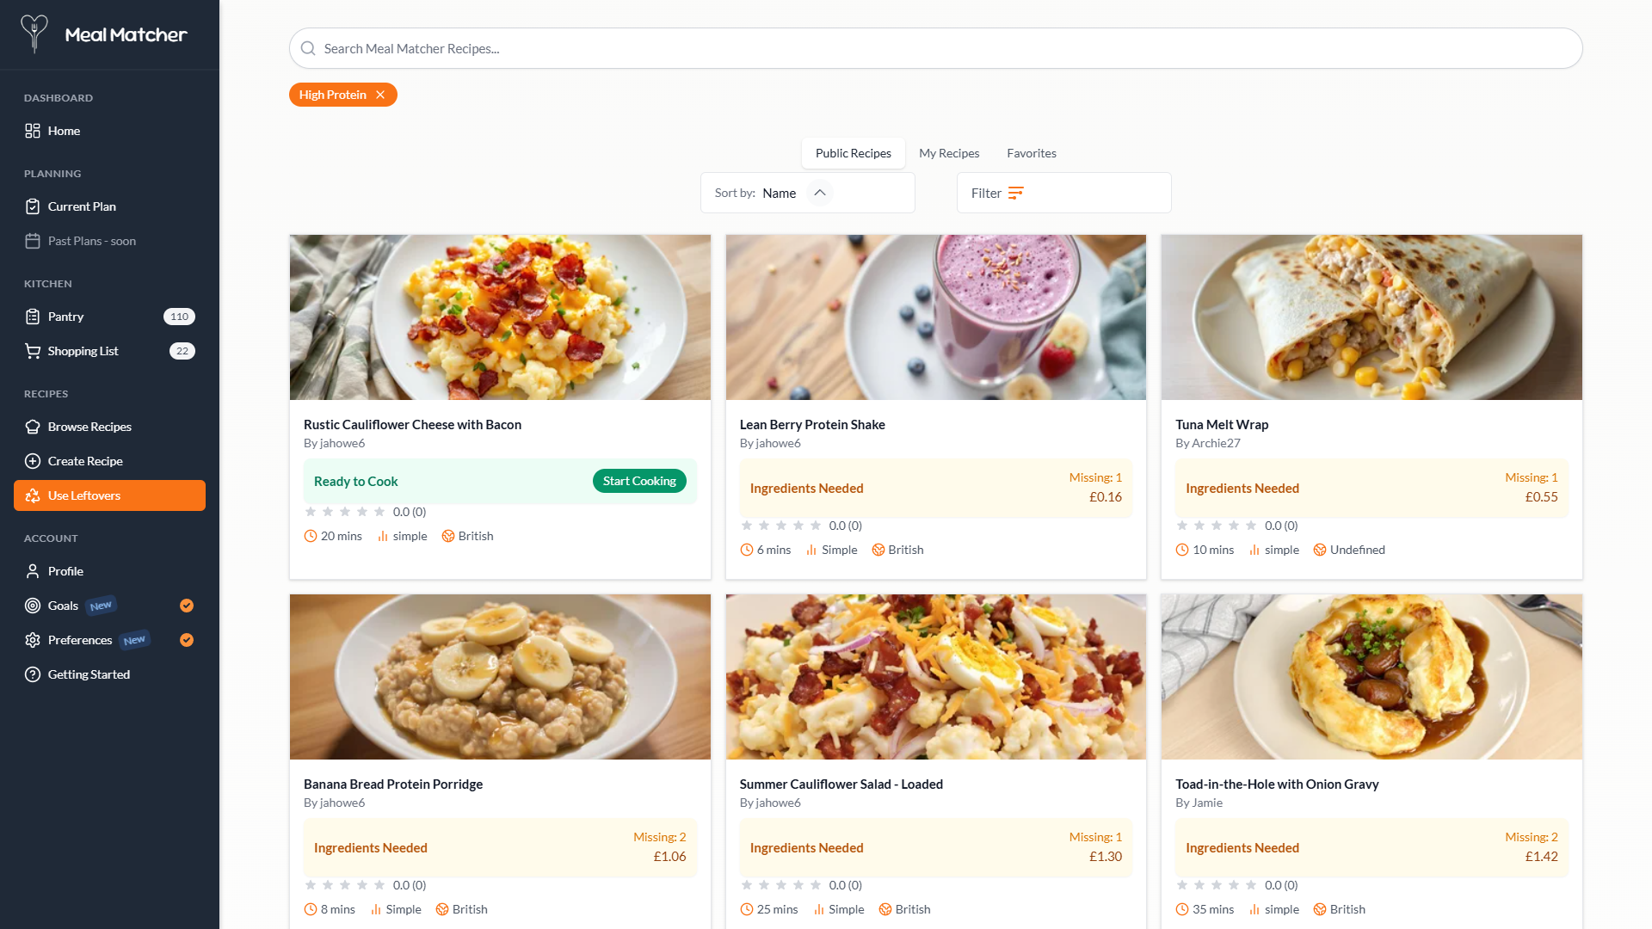The image size is (1652, 929).
Task: Open the Preferences gear icon
Action: coord(33,640)
